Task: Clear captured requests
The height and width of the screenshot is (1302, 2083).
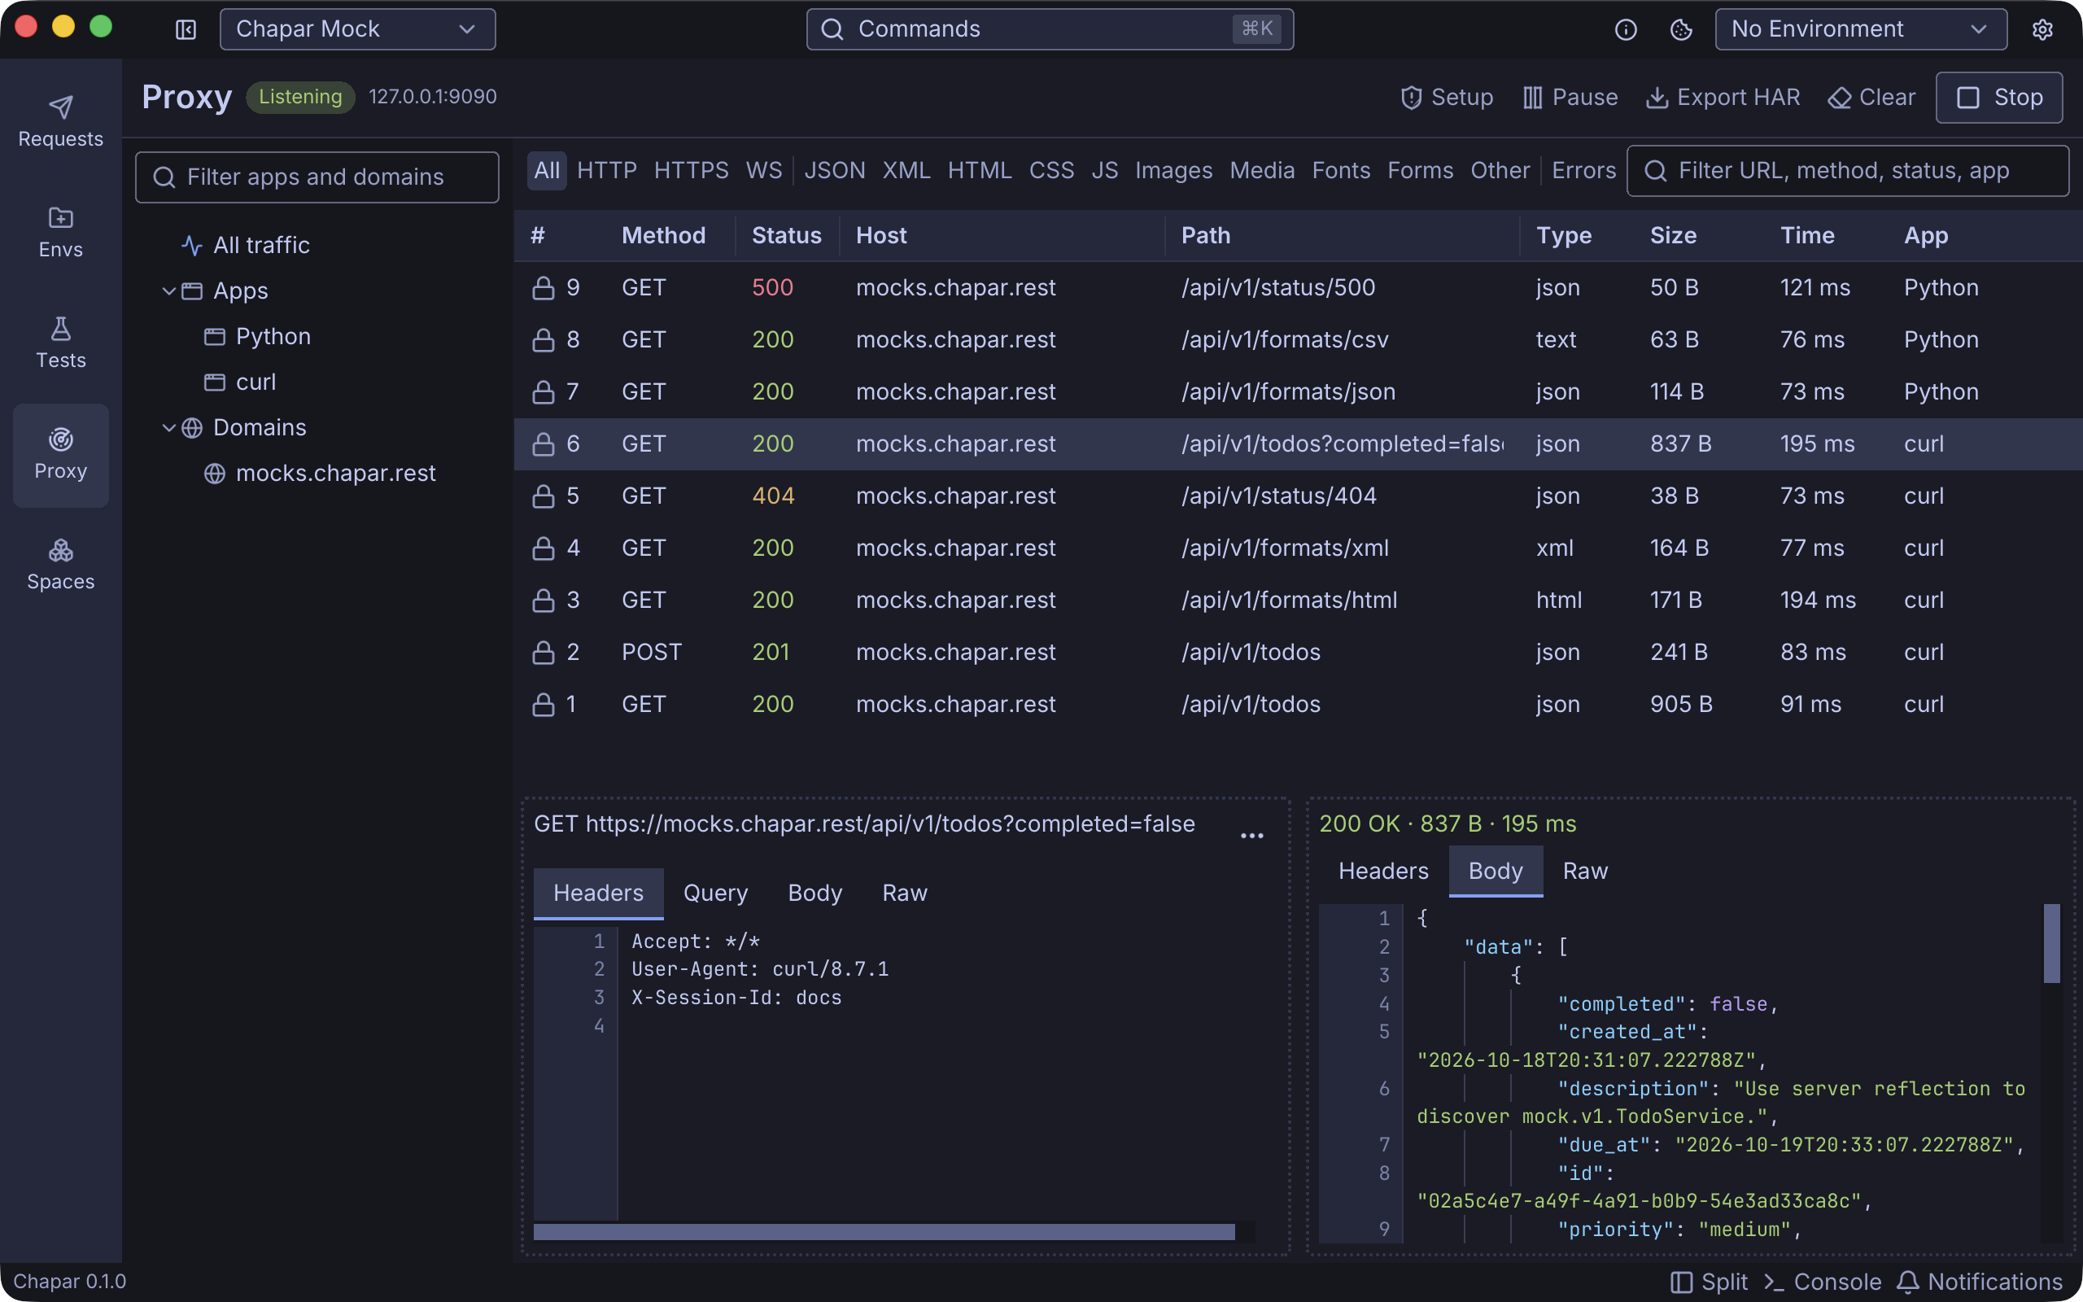Action: coord(1871,98)
